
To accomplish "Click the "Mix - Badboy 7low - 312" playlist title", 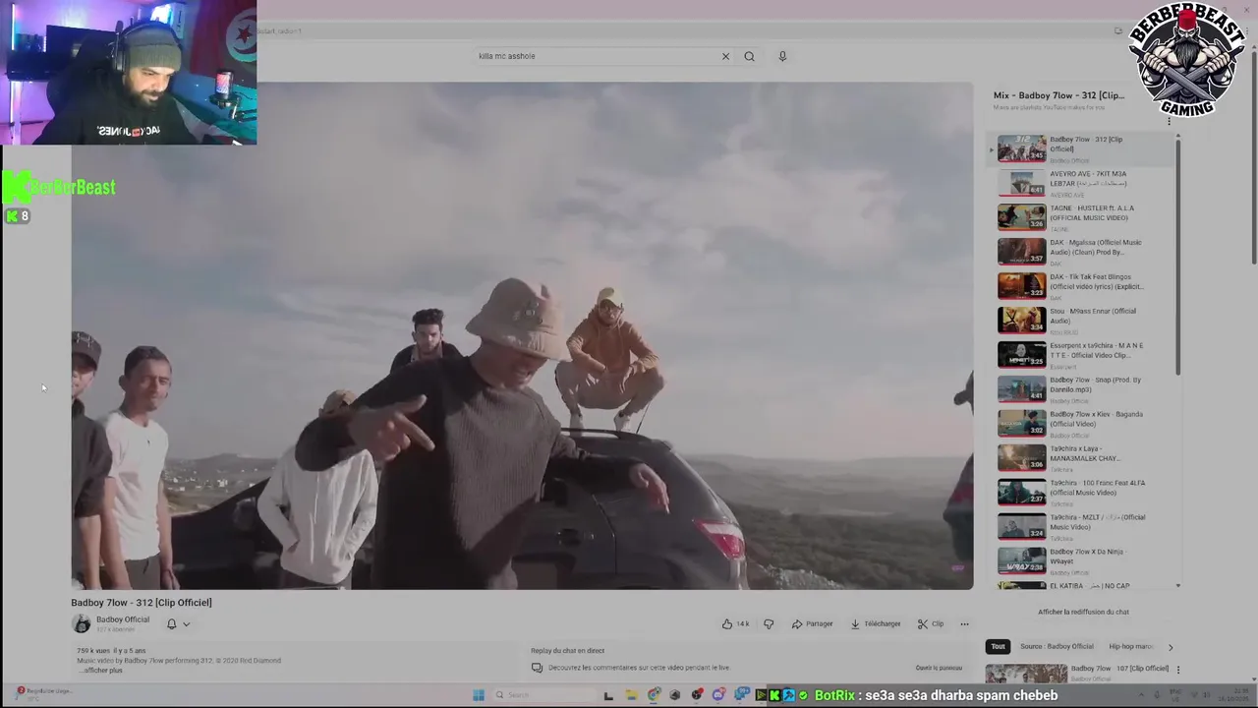I will coord(1058,95).
